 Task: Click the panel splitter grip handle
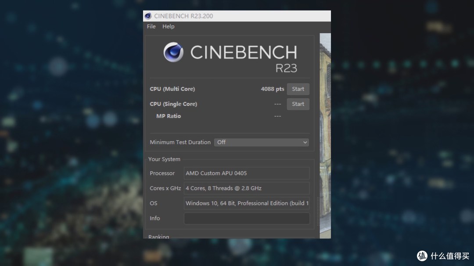click(x=318, y=211)
